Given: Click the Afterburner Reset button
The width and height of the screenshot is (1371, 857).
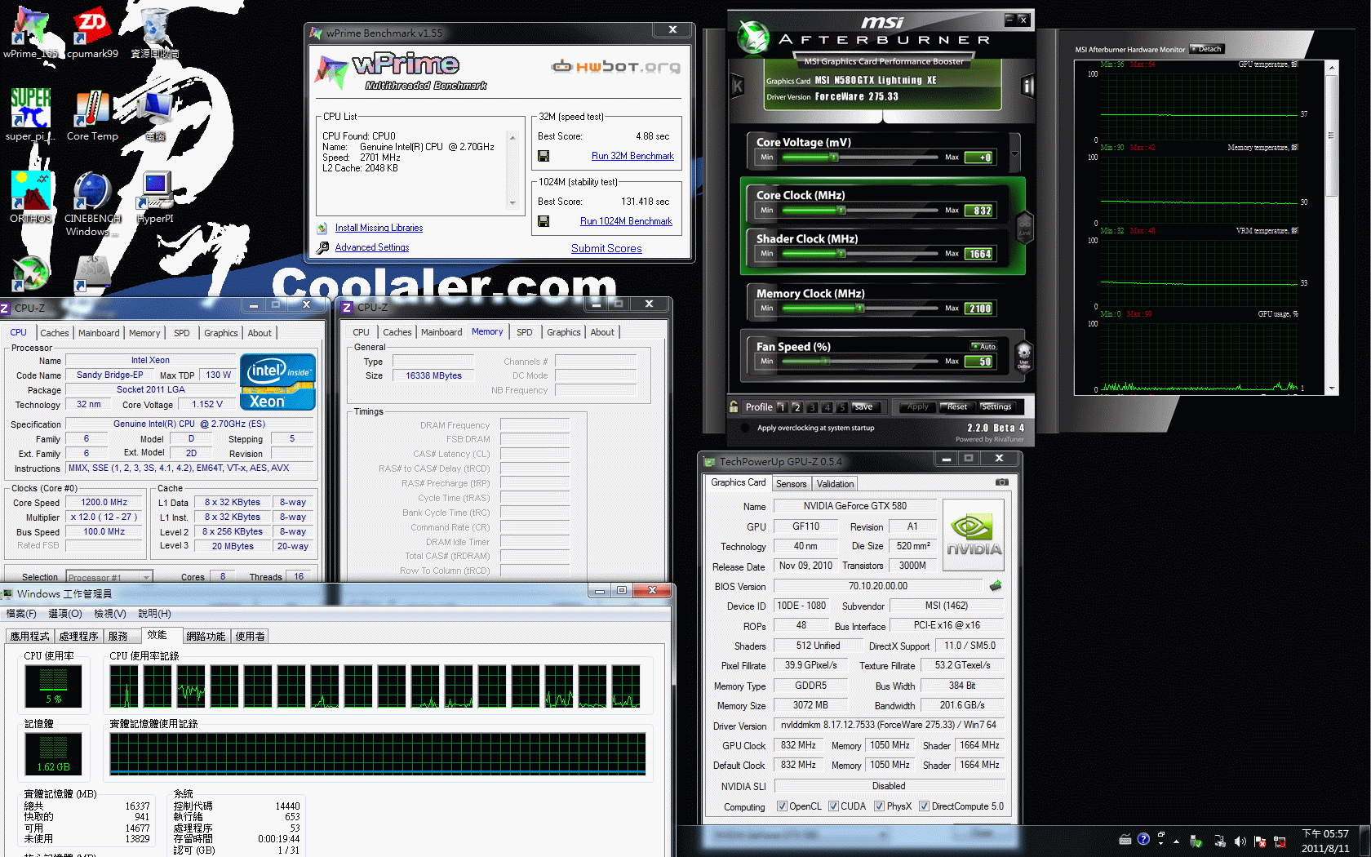Looking at the screenshot, I should (956, 406).
